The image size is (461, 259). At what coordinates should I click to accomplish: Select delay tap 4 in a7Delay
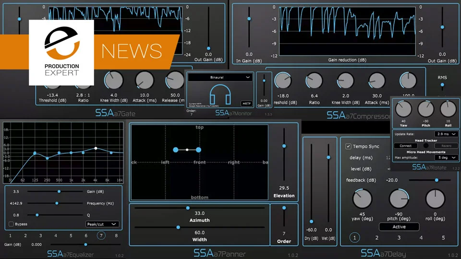[x=421, y=237]
